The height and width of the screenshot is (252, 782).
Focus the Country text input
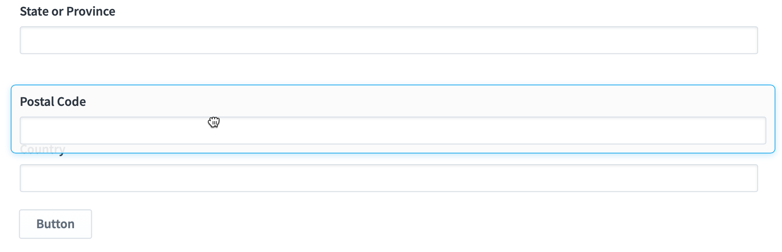389,178
